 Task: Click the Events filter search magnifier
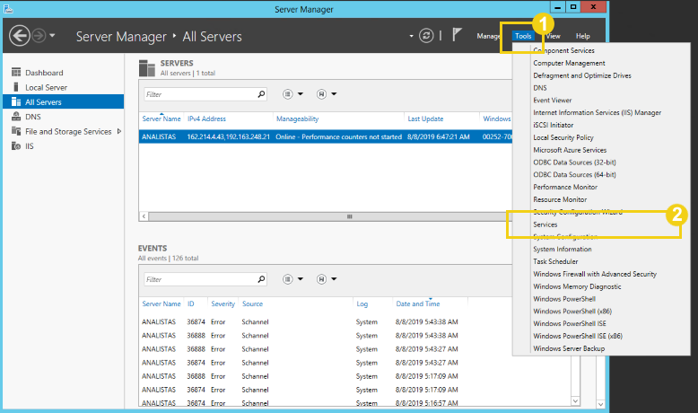261,279
